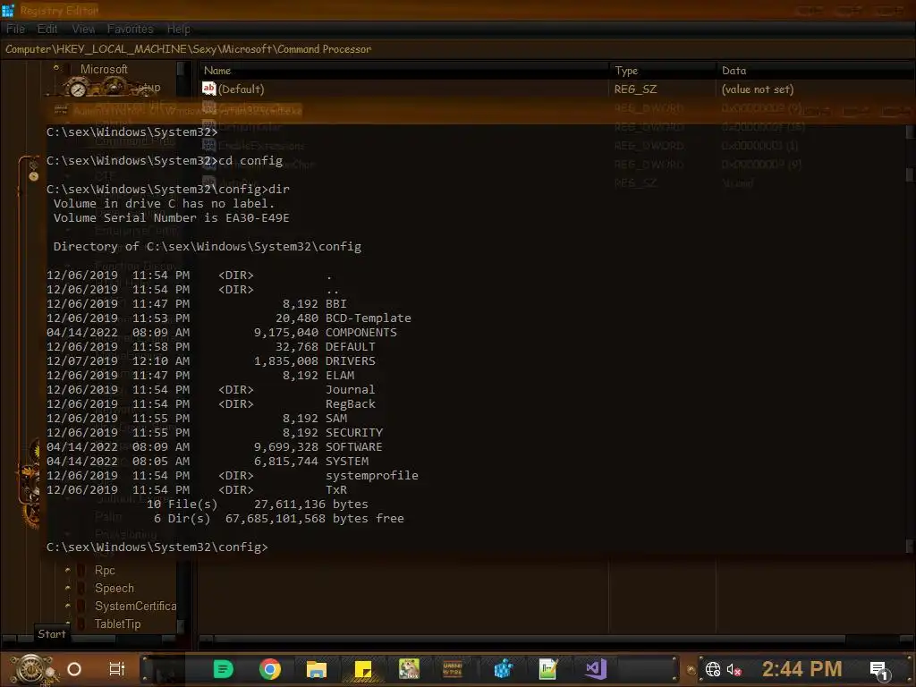Click the 2:44 PM clock
916x687 pixels.
tap(802, 668)
